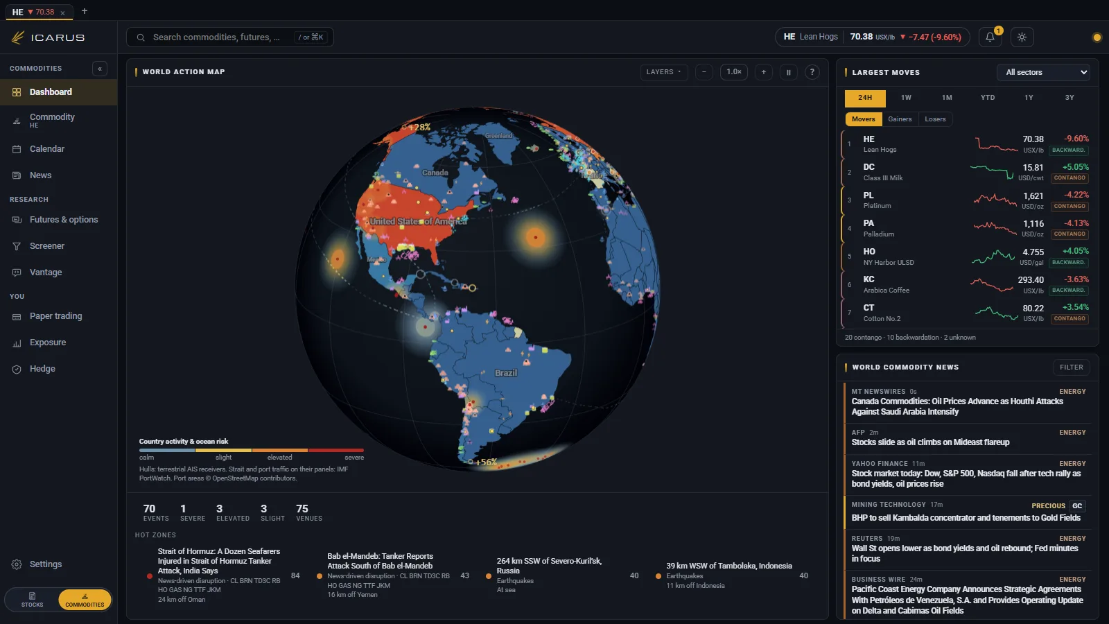Open the Hedge page
Viewport: 1109px width, 624px height.
point(59,369)
